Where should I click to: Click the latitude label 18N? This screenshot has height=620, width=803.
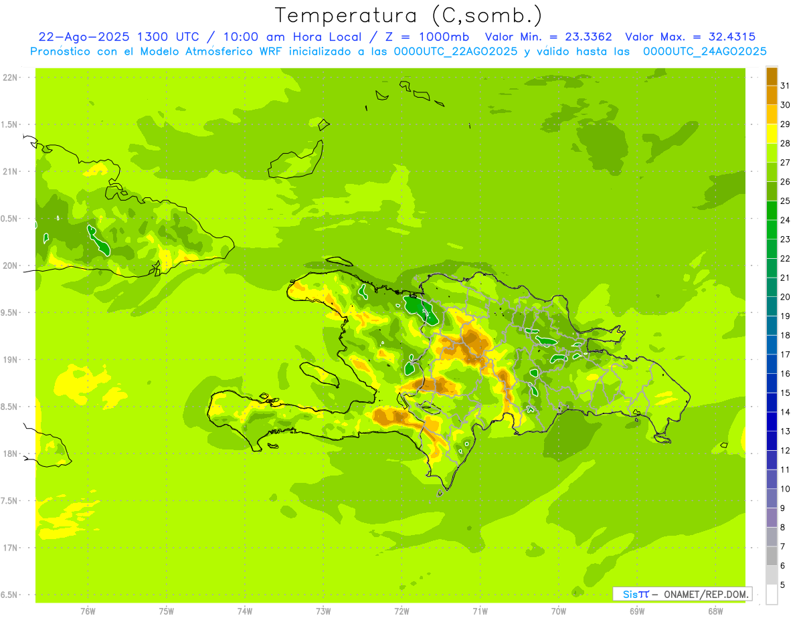(x=9, y=454)
